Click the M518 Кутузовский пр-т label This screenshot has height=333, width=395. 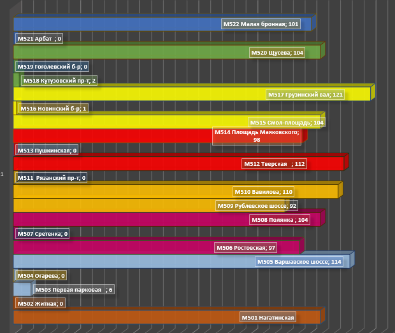point(59,81)
